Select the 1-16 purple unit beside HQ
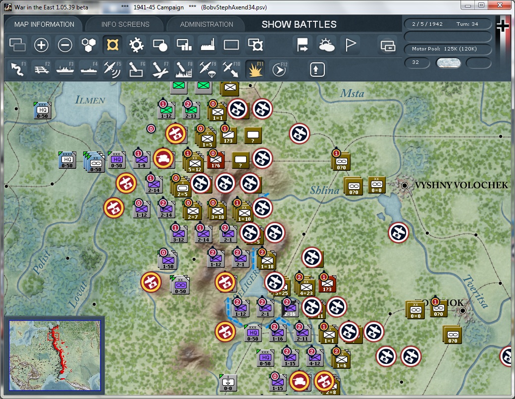The image size is (515, 399). pos(277,333)
